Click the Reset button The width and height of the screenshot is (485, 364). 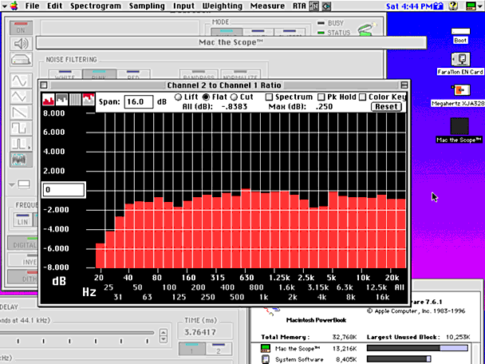(x=386, y=107)
